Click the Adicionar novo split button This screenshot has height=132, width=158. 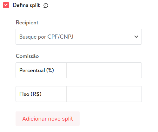48,119
